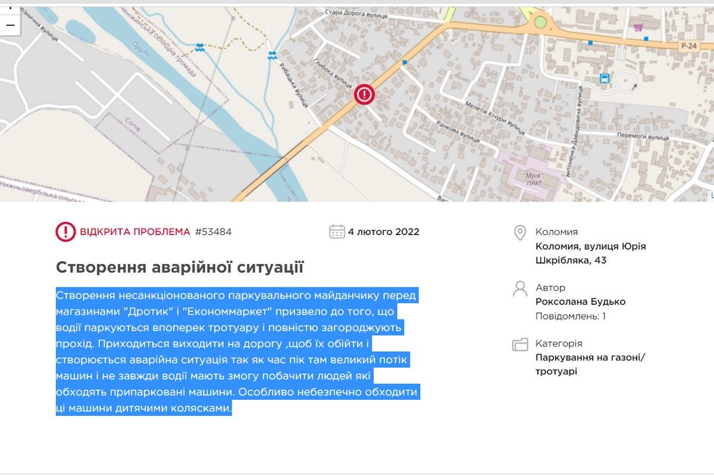This screenshot has height=476, width=714.
Task: Click the problem number #53484
Action: pos(213,233)
